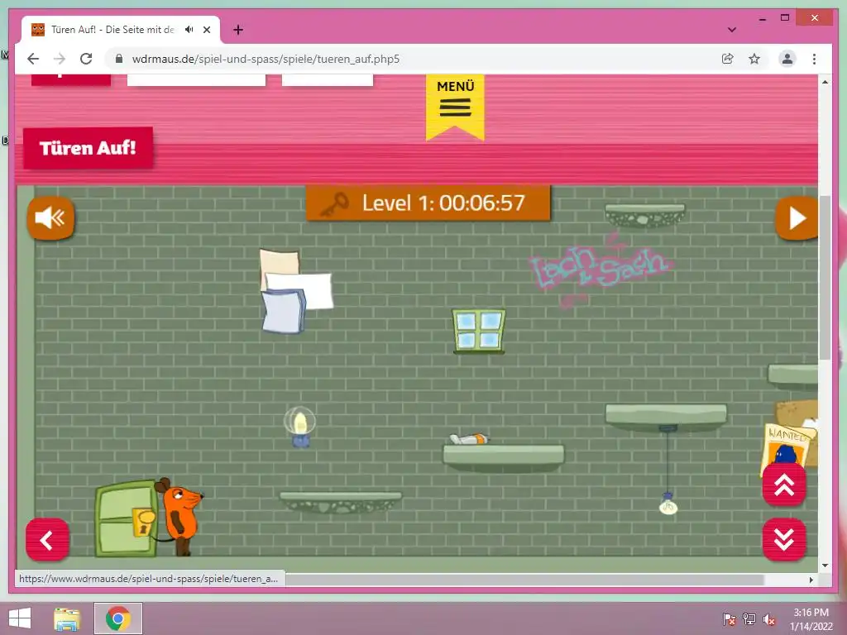This screenshot has width=847, height=635.
Task: Open a new browser tab
Action: coord(238,30)
